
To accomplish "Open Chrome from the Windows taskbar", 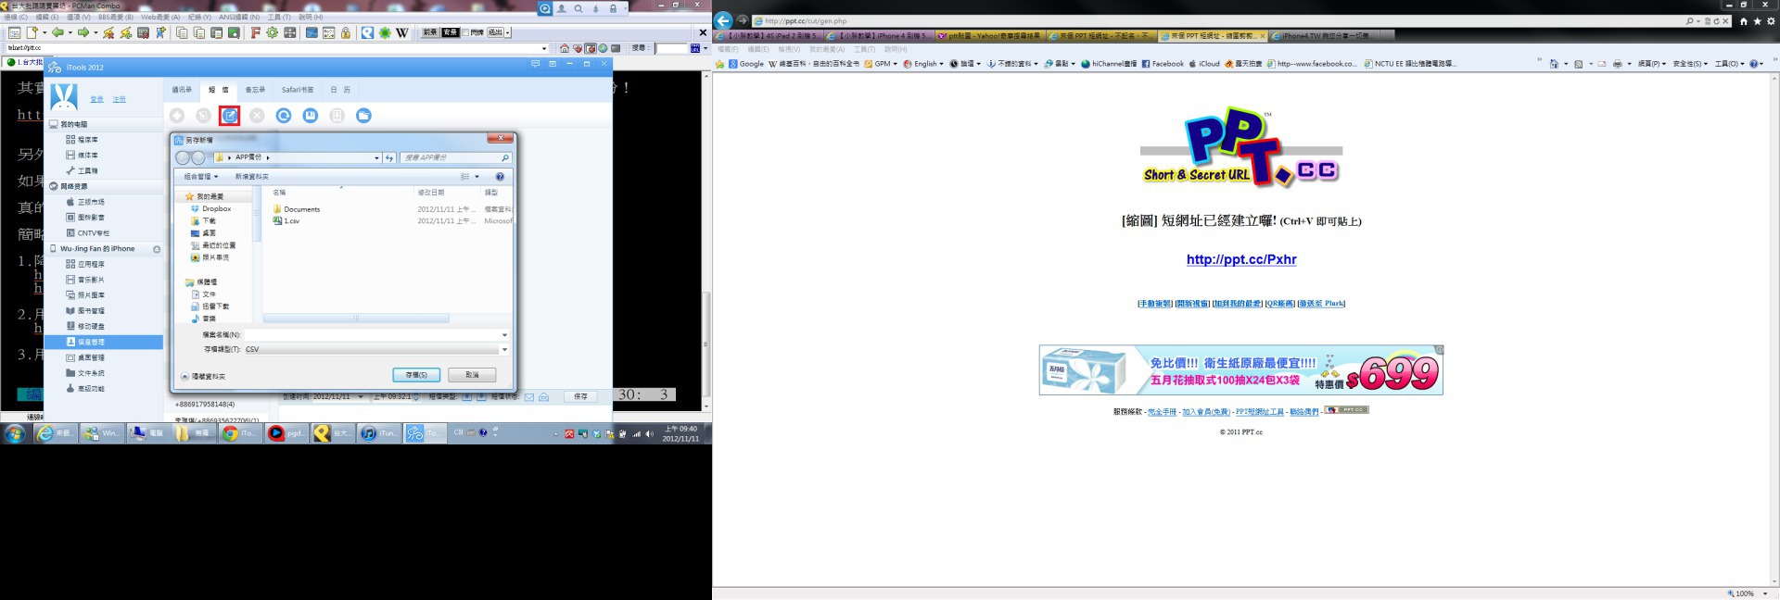I will [238, 433].
